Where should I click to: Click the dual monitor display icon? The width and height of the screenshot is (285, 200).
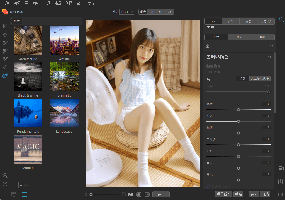13,194
